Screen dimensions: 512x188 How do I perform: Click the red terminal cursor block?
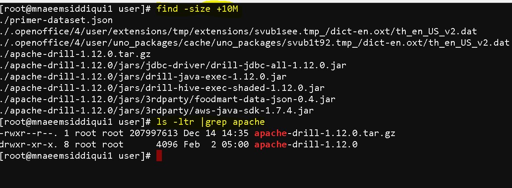(159, 156)
